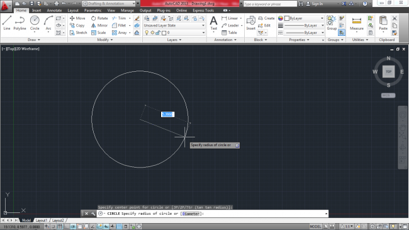Image resolution: width=409 pixels, height=230 pixels.
Task: Expand the Modify panel flyout
Action: pyautogui.click(x=105, y=40)
